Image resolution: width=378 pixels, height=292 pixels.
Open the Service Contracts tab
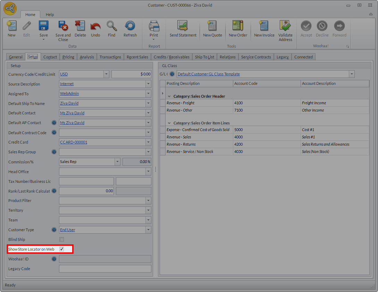click(256, 57)
